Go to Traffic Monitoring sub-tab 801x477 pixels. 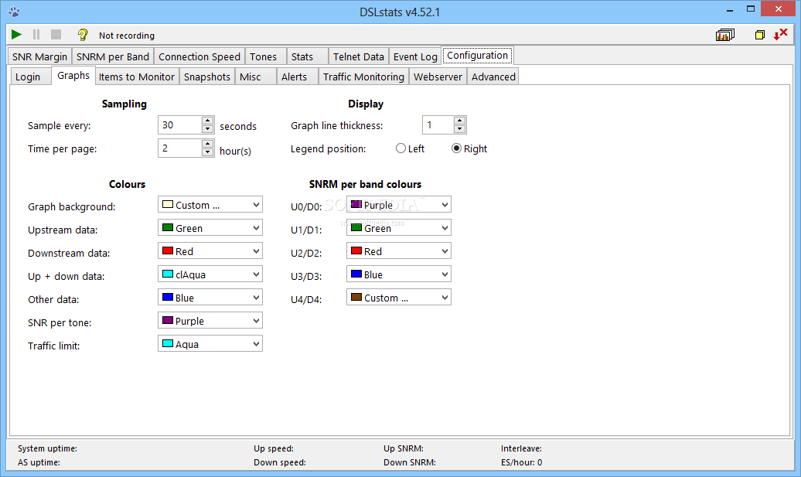click(363, 77)
